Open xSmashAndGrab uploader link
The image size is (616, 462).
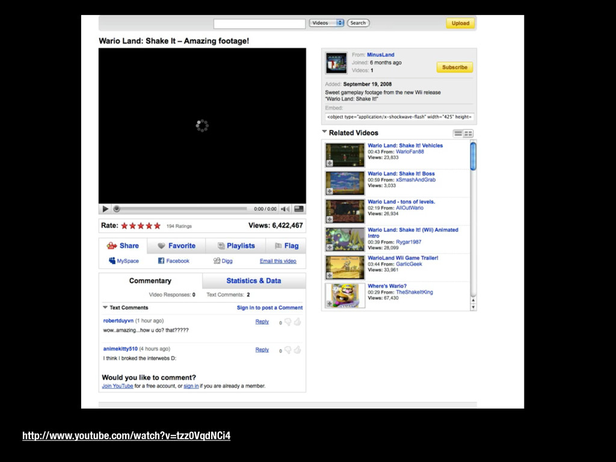point(416,179)
